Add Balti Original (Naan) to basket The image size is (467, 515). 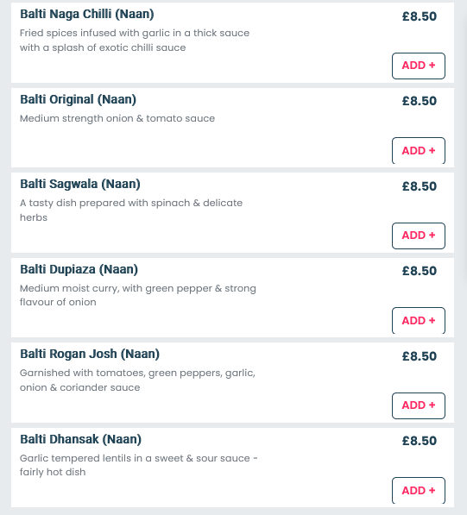click(419, 150)
